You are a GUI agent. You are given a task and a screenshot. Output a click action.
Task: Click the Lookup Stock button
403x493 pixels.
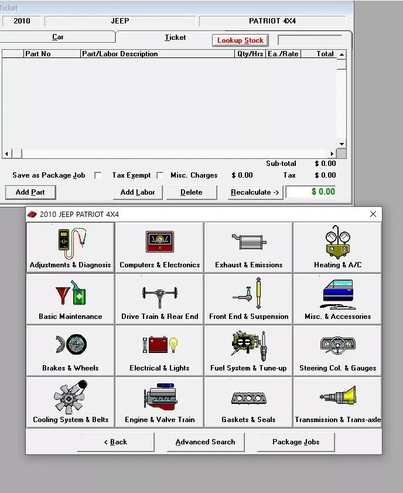[240, 40]
